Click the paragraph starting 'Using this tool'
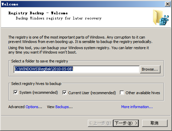The height and width of the screenshot is (131, 172). pos(78,50)
